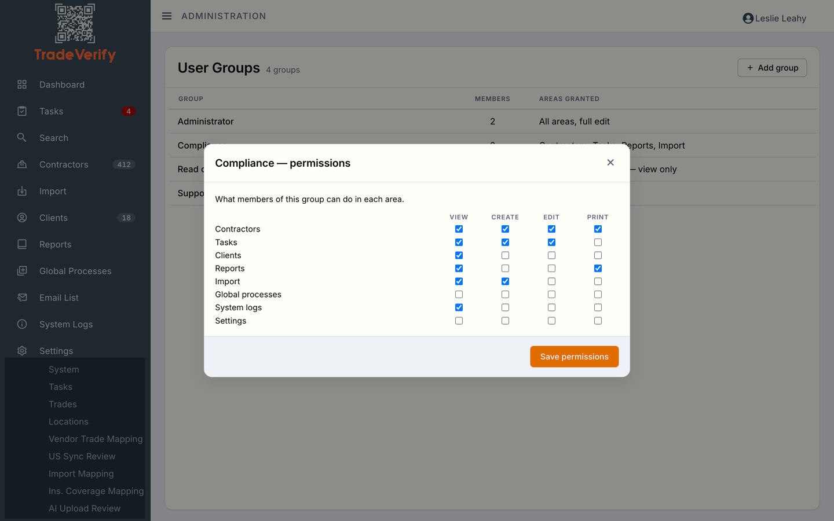The height and width of the screenshot is (521, 834).
Task: Collapse the Settings submenu
Action: tap(75, 351)
